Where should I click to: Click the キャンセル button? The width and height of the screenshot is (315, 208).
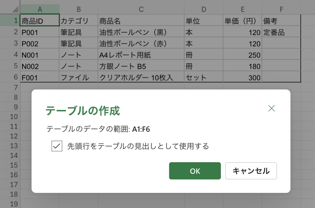click(251, 171)
